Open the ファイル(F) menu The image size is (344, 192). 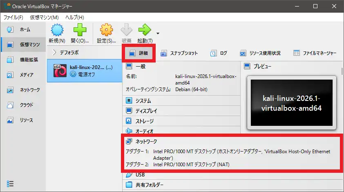click(13, 18)
